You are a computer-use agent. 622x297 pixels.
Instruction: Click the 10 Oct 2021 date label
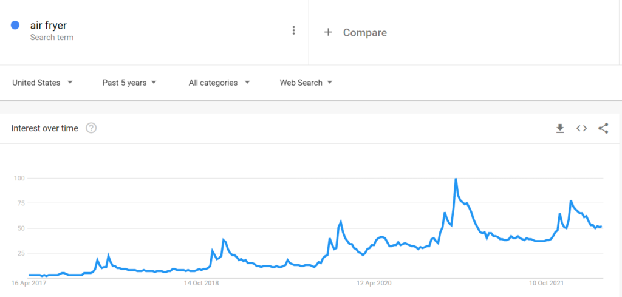click(x=547, y=283)
